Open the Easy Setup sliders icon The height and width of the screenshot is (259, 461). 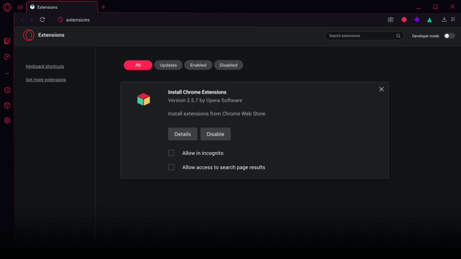(x=453, y=19)
